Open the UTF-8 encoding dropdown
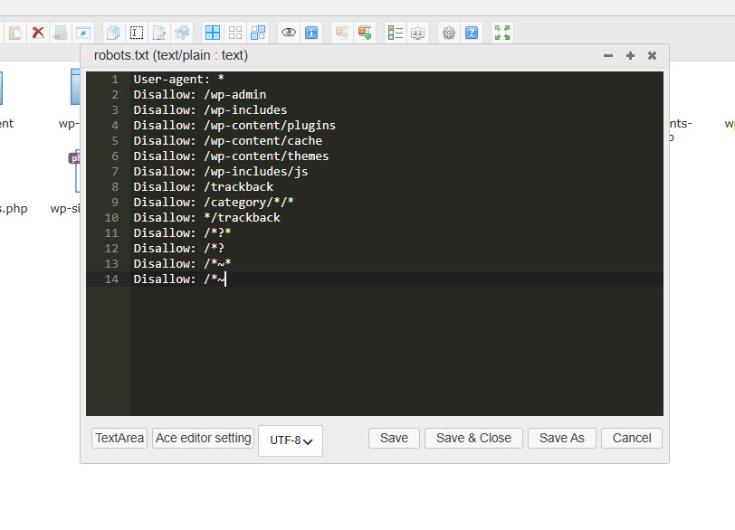The width and height of the screenshot is (735, 530). pyautogui.click(x=291, y=440)
